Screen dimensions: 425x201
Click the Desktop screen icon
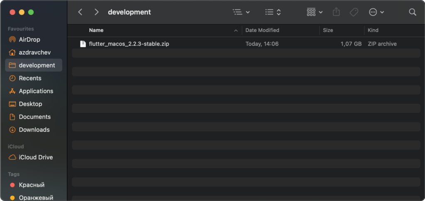click(x=12, y=104)
